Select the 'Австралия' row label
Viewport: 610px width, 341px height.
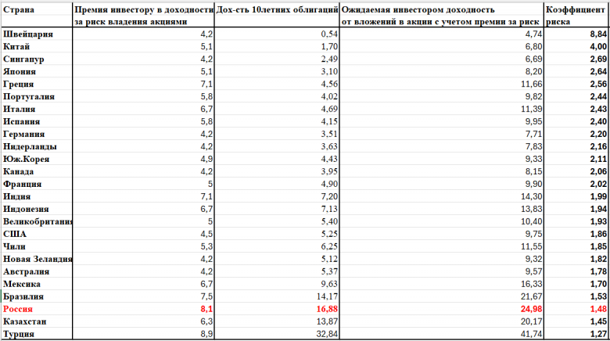click(26, 271)
